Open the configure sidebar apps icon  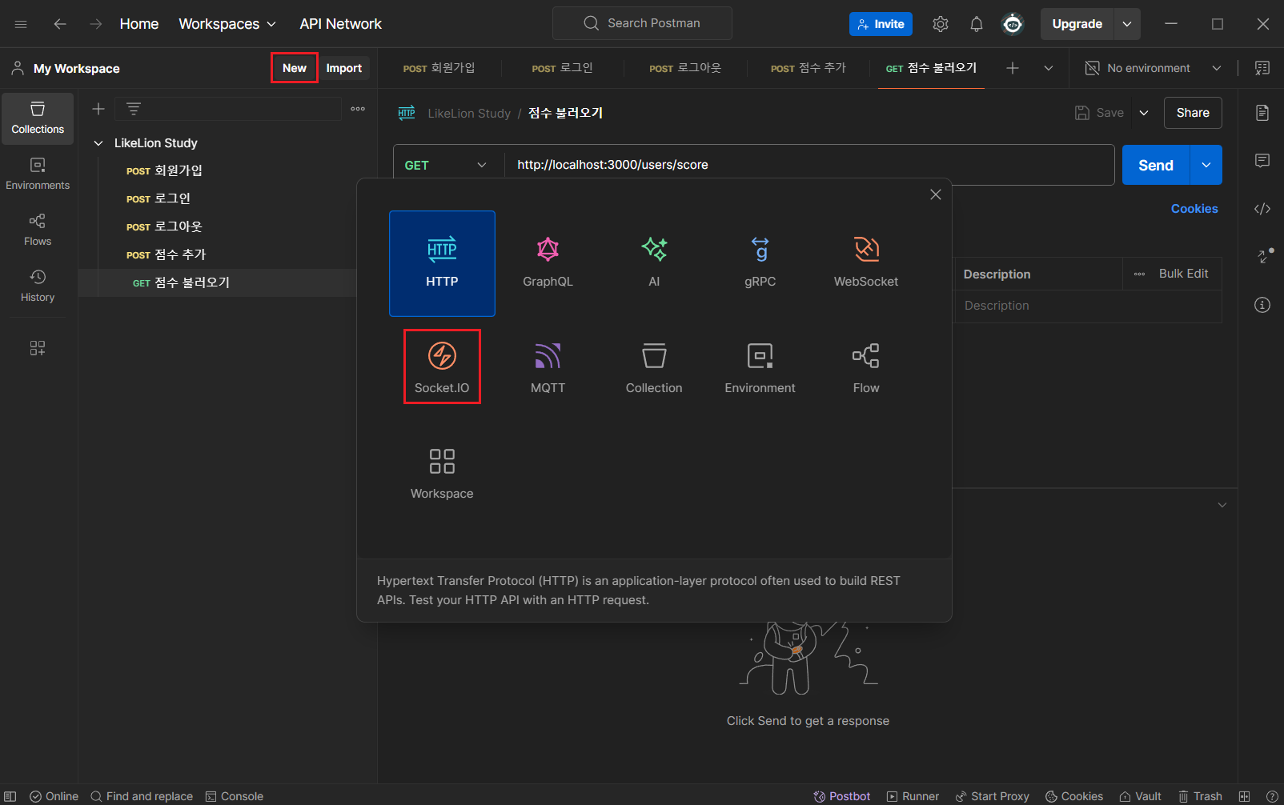point(38,348)
